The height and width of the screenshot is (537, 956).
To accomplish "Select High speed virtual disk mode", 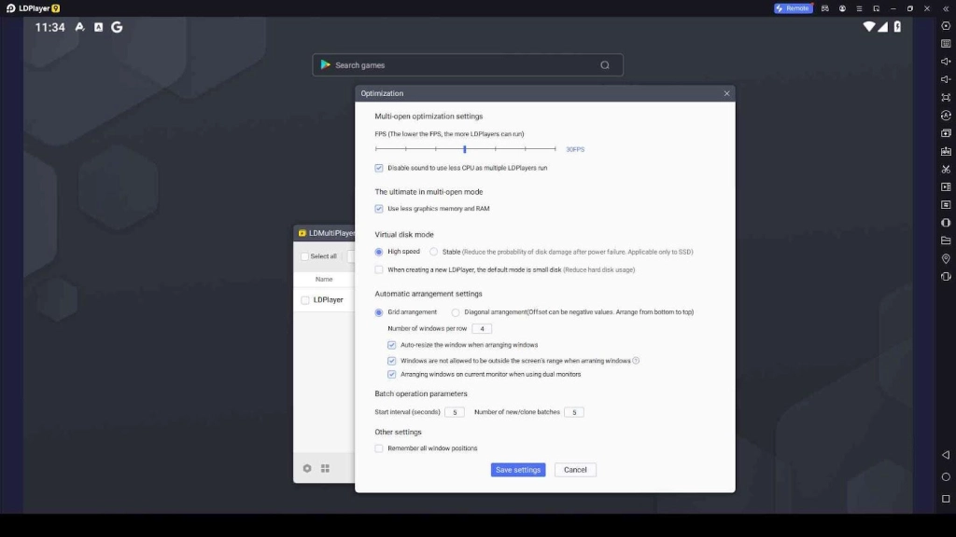I will (x=379, y=252).
